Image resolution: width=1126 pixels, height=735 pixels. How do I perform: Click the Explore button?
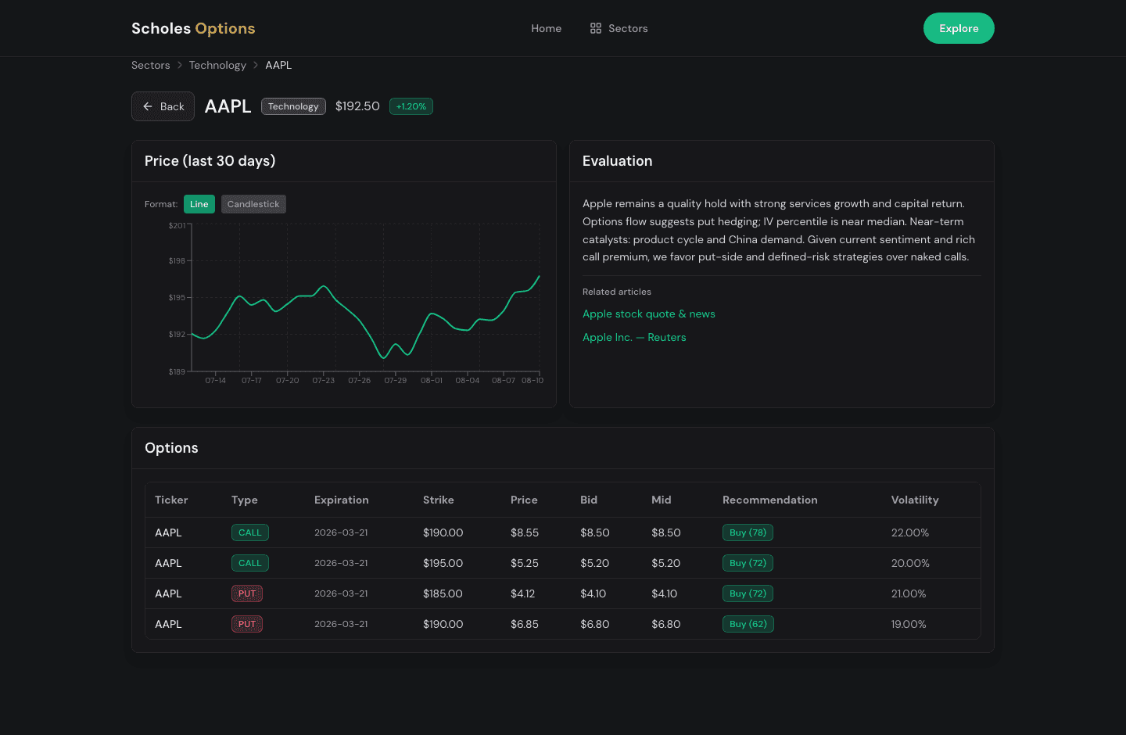click(x=959, y=28)
